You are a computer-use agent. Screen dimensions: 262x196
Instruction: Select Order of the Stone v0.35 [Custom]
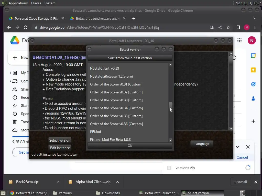point(128,116)
